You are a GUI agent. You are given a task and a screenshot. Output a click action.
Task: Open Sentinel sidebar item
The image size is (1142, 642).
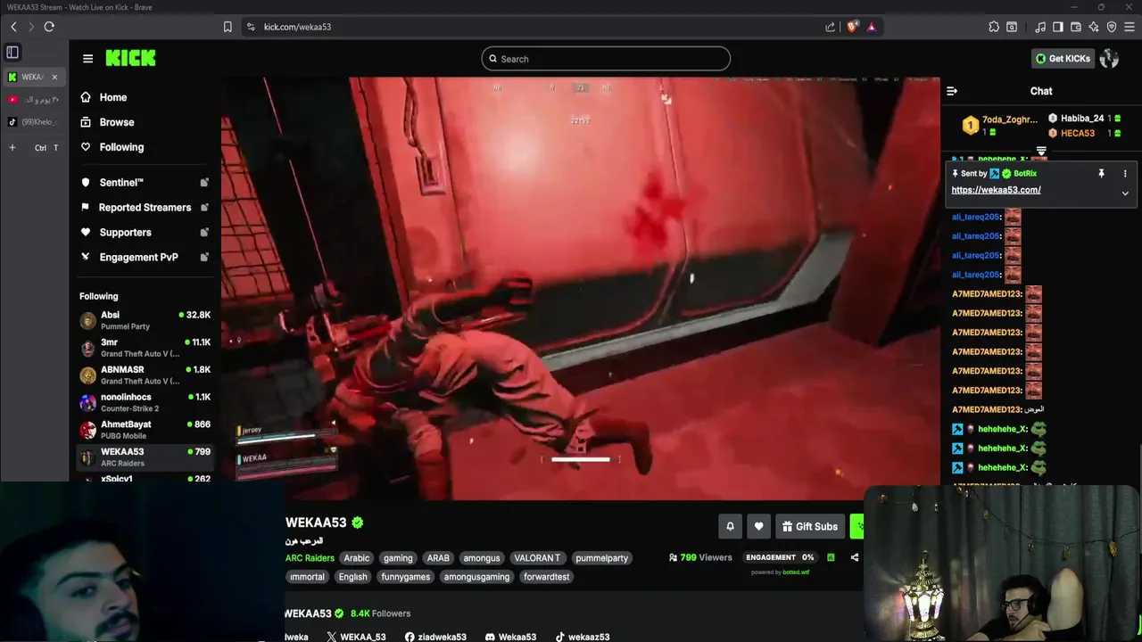pos(145,182)
